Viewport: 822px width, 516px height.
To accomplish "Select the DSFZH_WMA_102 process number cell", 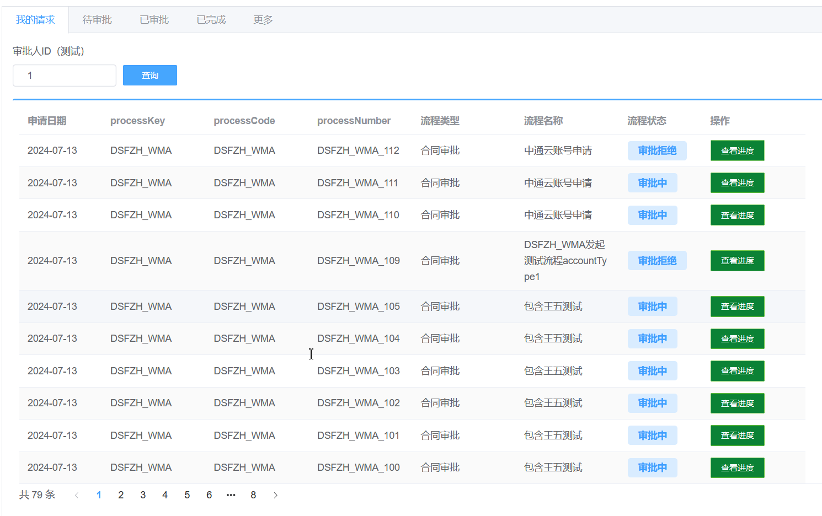I will click(x=359, y=403).
